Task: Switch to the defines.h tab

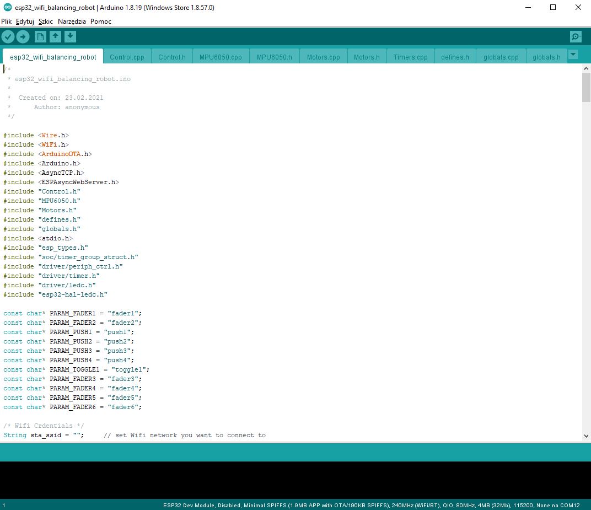Action: [x=455, y=57]
